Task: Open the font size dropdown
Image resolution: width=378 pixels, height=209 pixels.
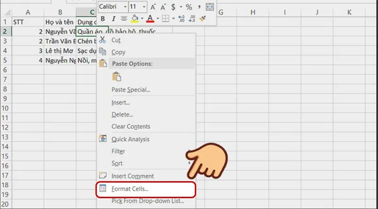Action: [145, 7]
